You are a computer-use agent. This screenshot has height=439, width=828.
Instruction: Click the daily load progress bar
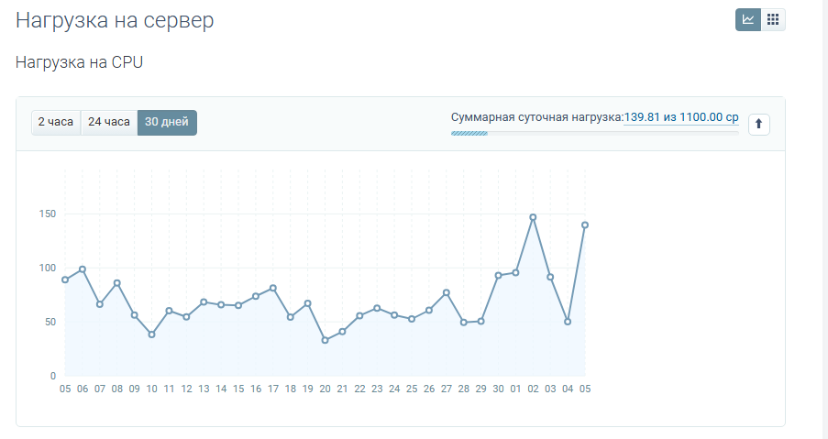point(594,133)
